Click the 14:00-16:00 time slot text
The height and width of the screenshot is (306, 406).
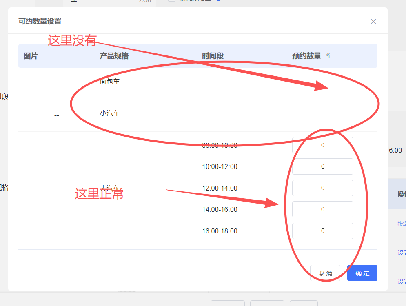click(220, 209)
